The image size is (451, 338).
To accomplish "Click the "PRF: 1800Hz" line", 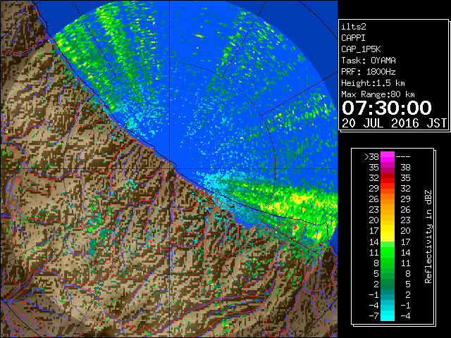I will tap(369, 72).
